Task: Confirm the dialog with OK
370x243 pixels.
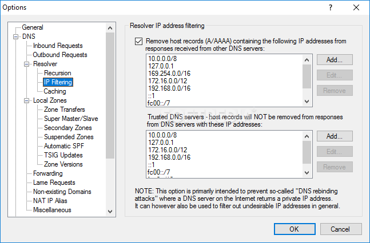Action: pos(295,229)
